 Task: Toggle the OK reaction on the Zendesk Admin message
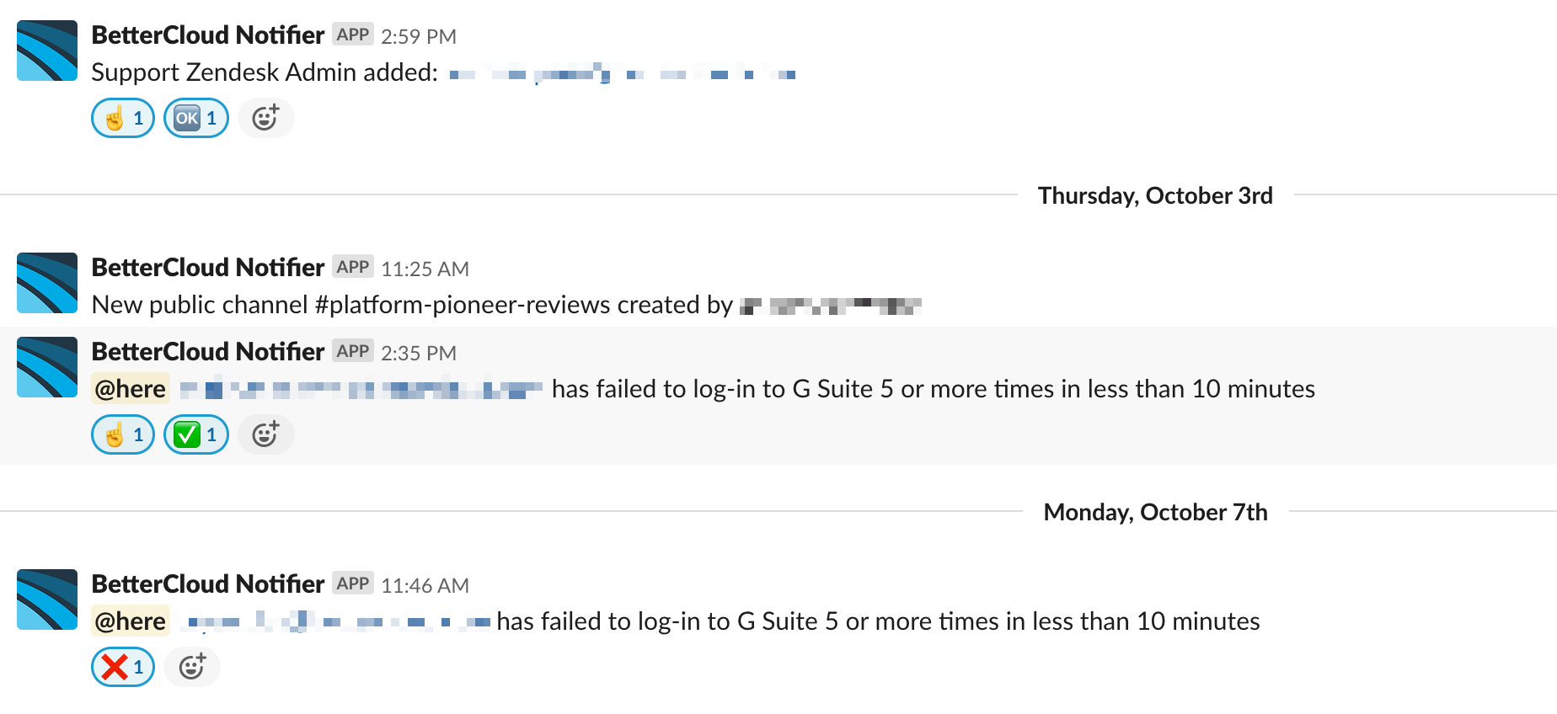click(x=196, y=118)
